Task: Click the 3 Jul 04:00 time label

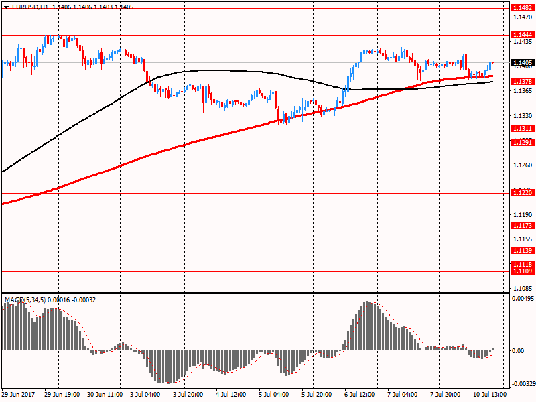Action: click(x=145, y=395)
